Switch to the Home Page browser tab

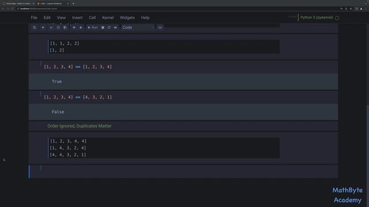pyautogui.click(x=18, y=3)
